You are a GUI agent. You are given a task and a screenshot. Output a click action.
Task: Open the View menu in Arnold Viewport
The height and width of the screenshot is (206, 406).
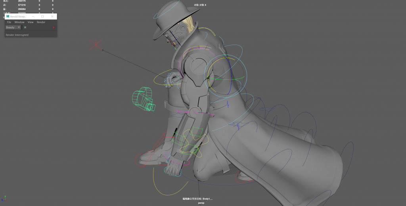[x=31, y=22]
